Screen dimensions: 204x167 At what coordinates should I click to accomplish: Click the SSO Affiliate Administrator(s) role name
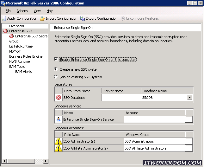(x=85, y=148)
